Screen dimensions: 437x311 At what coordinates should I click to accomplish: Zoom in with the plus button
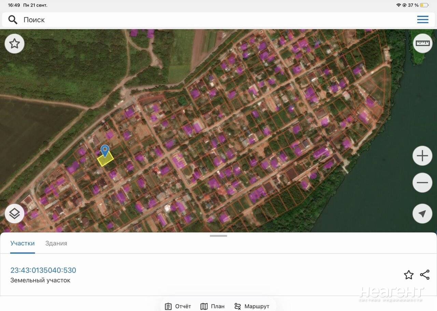click(422, 156)
